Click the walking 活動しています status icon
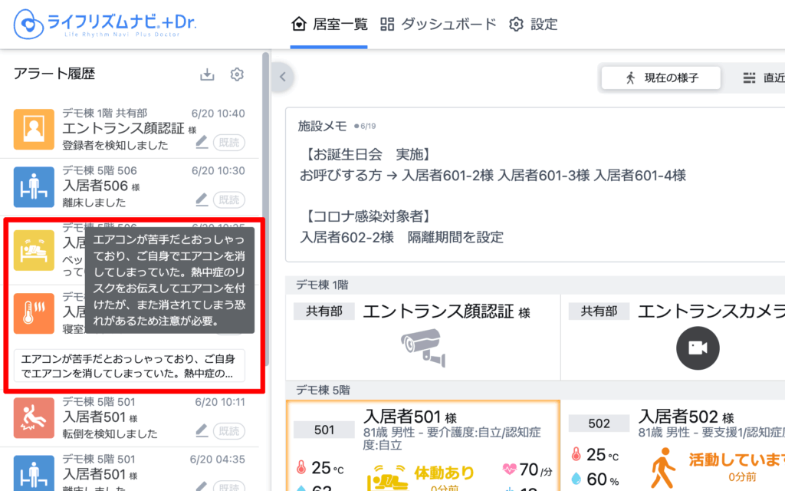This screenshot has width=785, height=491. tap(663, 468)
